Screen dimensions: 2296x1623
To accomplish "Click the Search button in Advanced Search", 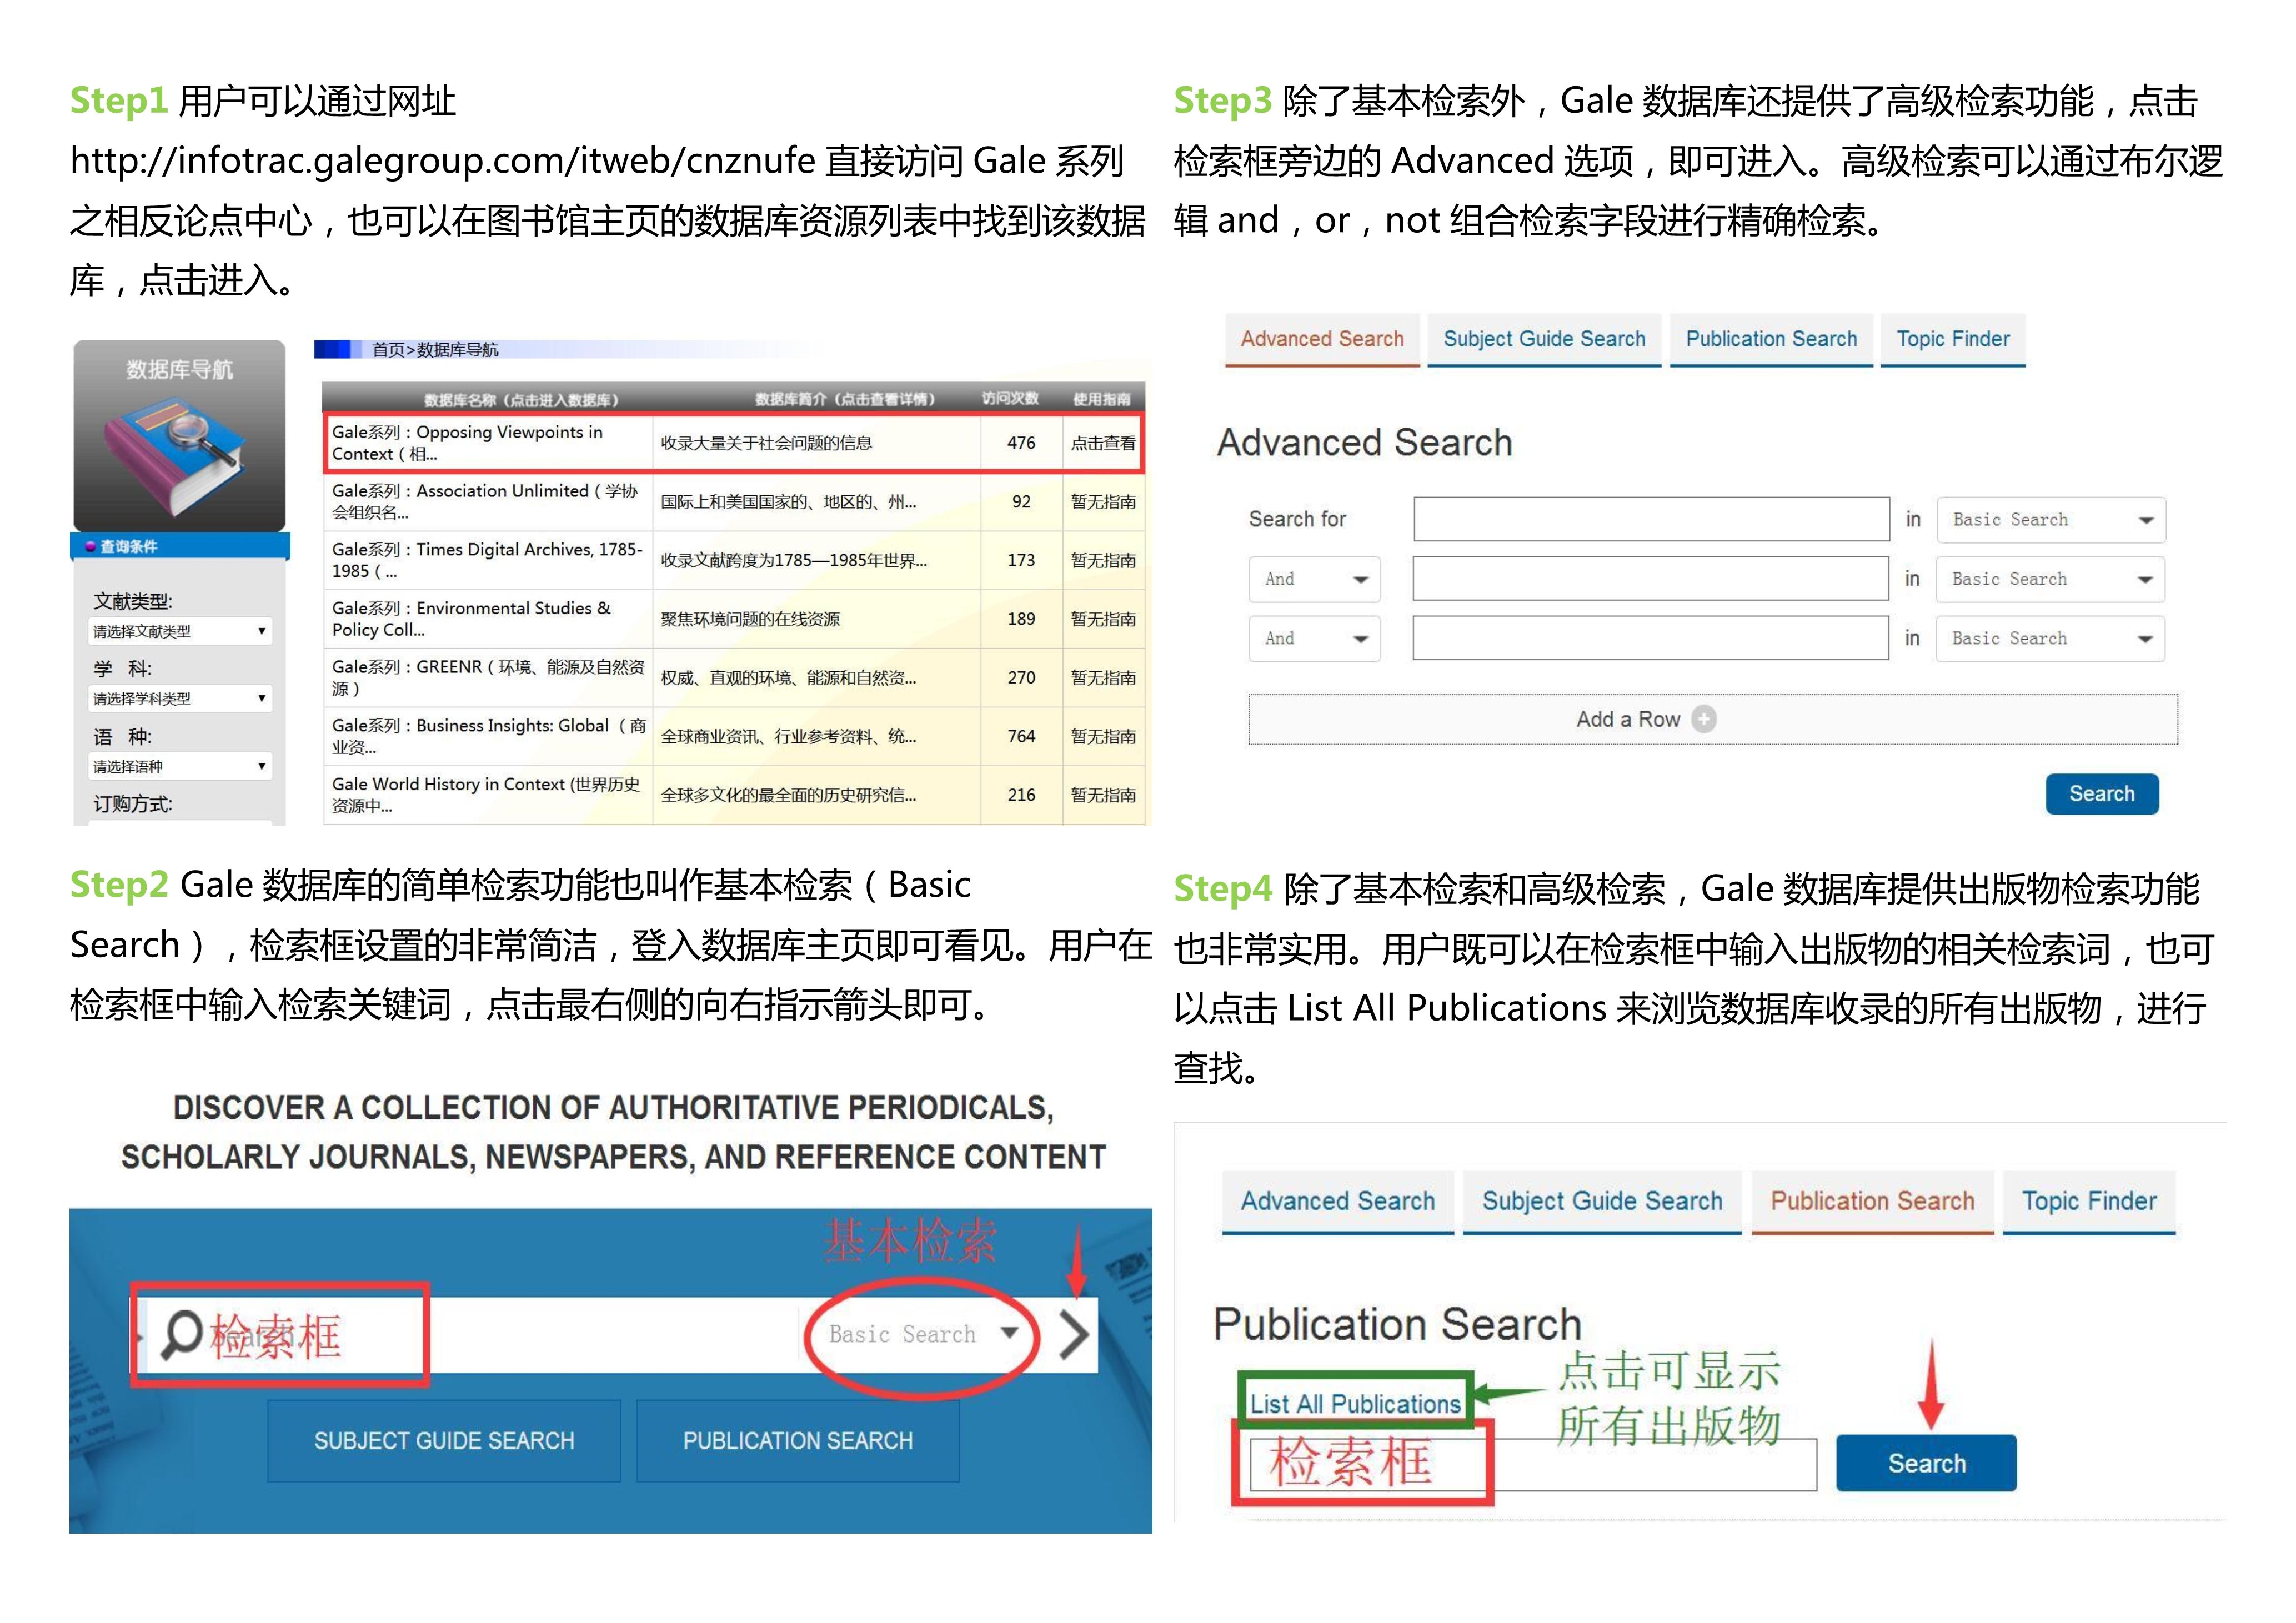I will [x=2102, y=794].
